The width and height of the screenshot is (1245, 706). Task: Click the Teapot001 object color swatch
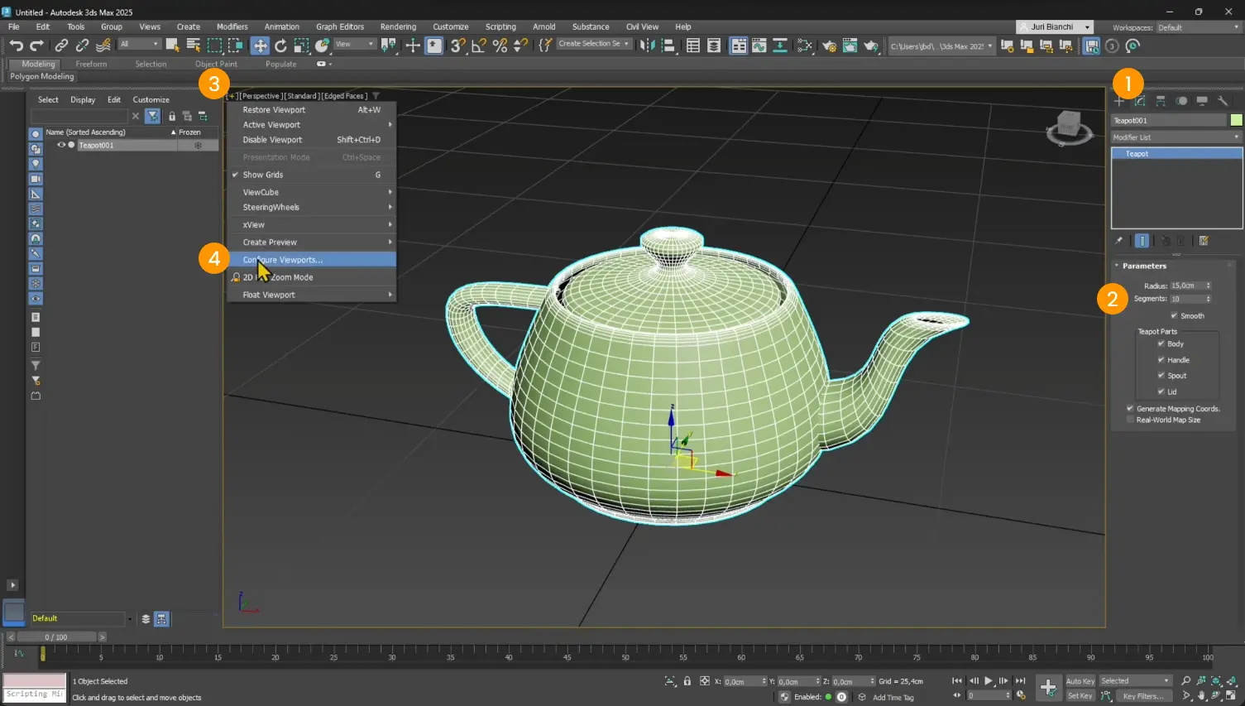click(1236, 120)
